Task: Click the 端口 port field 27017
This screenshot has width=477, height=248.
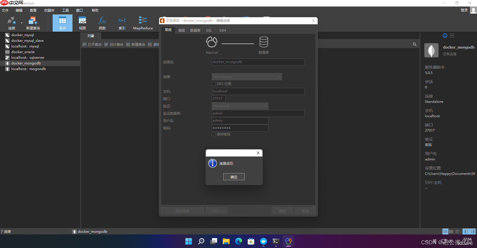Action: (x=219, y=99)
